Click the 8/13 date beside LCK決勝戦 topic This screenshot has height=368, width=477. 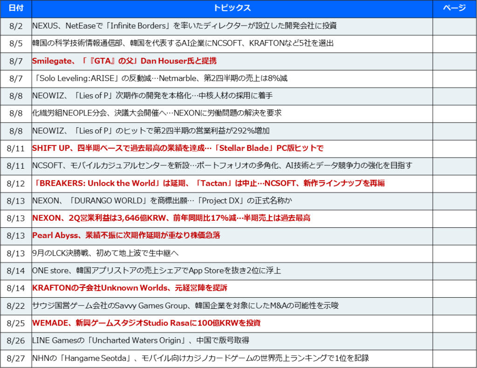[x=16, y=253]
